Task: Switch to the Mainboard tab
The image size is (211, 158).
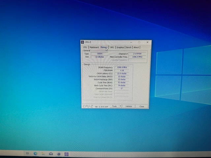Action: point(94,47)
